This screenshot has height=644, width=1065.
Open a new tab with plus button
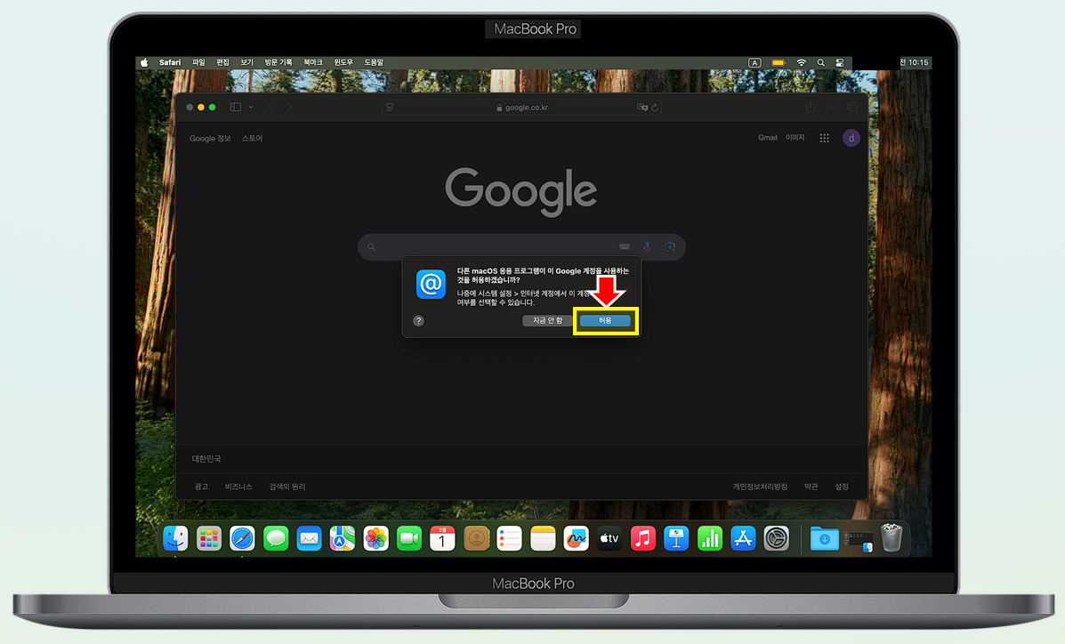pyautogui.click(x=831, y=108)
